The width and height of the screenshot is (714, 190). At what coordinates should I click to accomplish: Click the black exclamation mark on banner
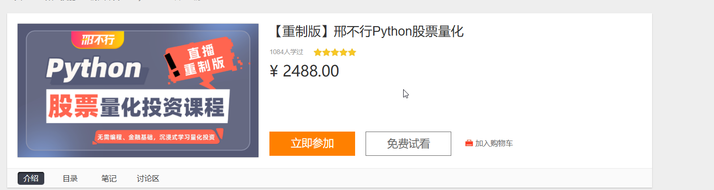tap(172, 65)
